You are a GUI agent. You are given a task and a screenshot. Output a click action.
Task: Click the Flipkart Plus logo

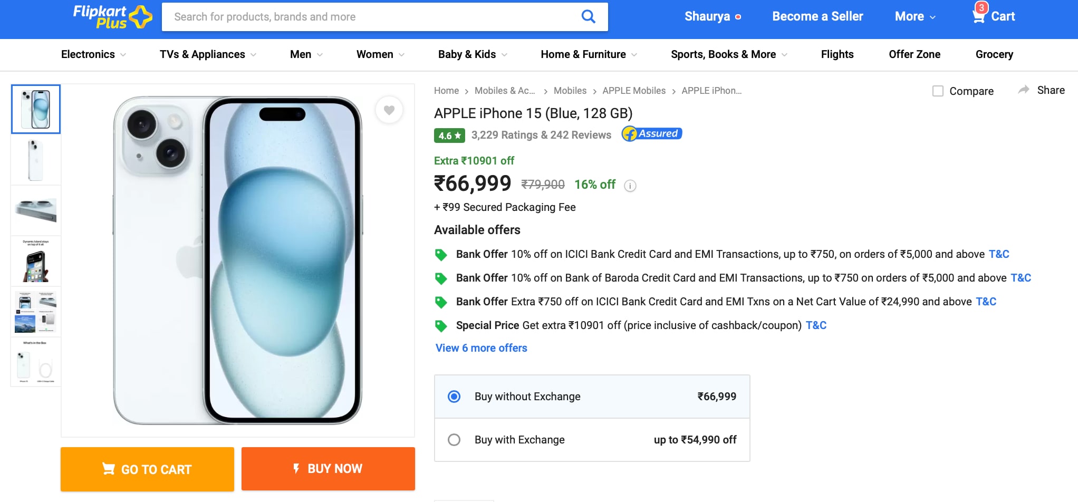tap(112, 17)
